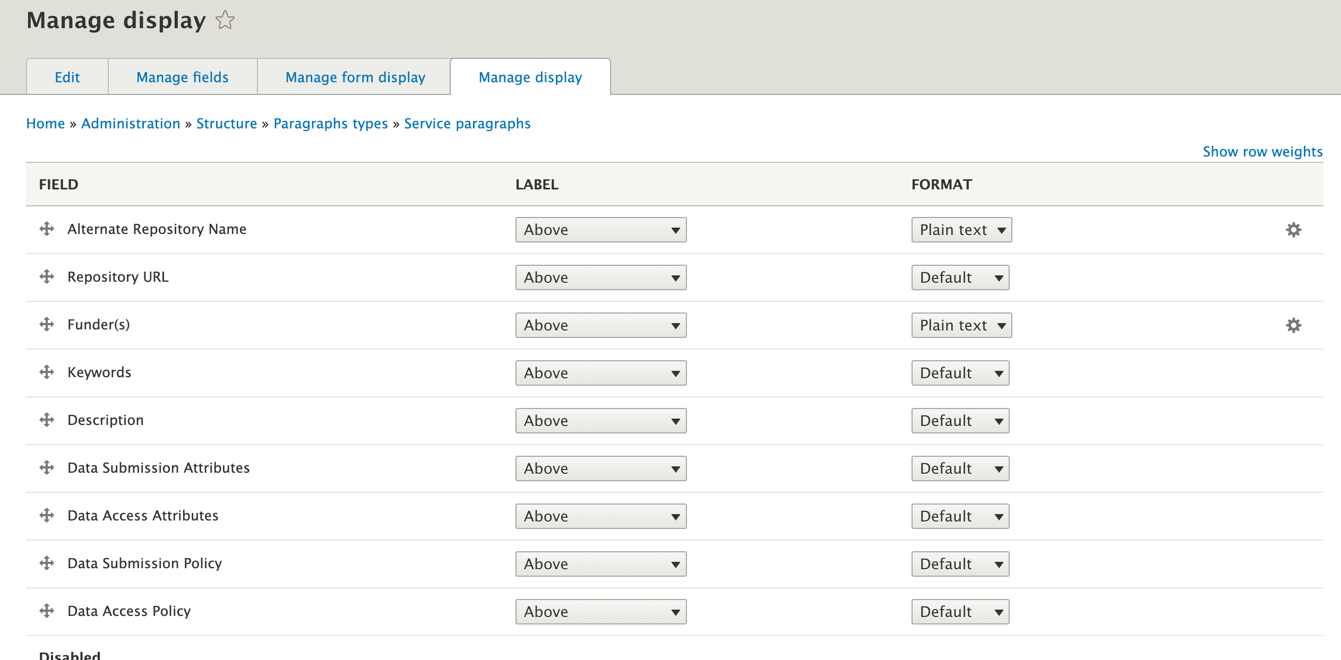This screenshot has width=1341, height=660.
Task: Click drag handle for Keywords row
Action: (47, 372)
